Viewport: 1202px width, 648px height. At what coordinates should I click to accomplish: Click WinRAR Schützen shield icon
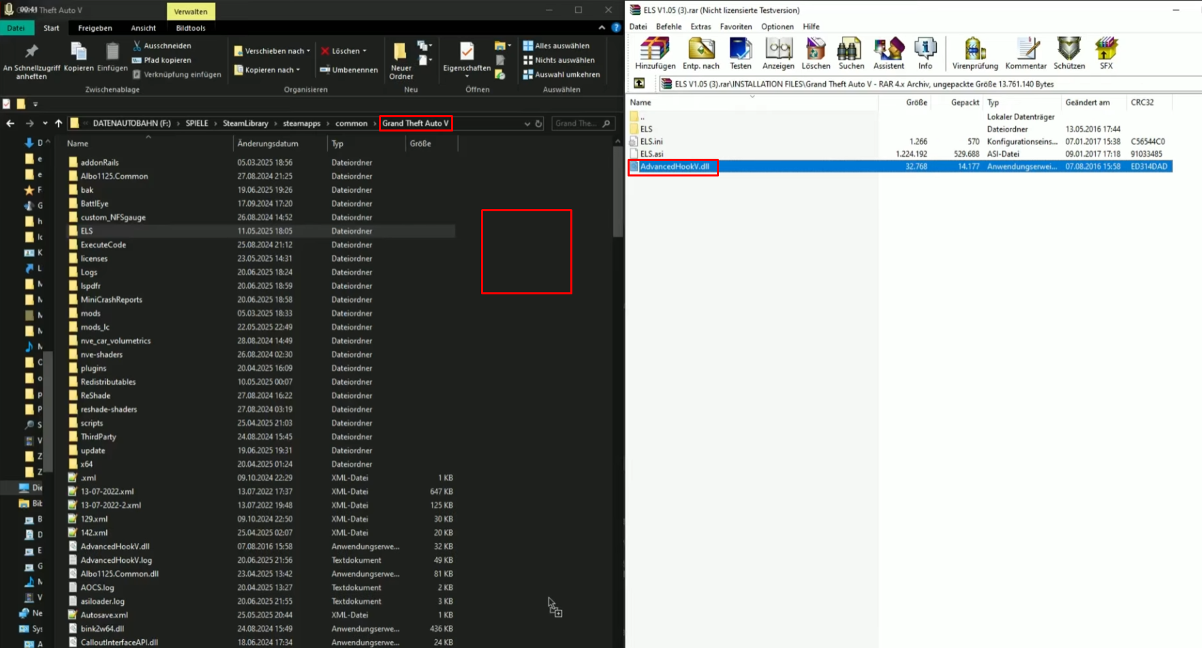(x=1069, y=54)
